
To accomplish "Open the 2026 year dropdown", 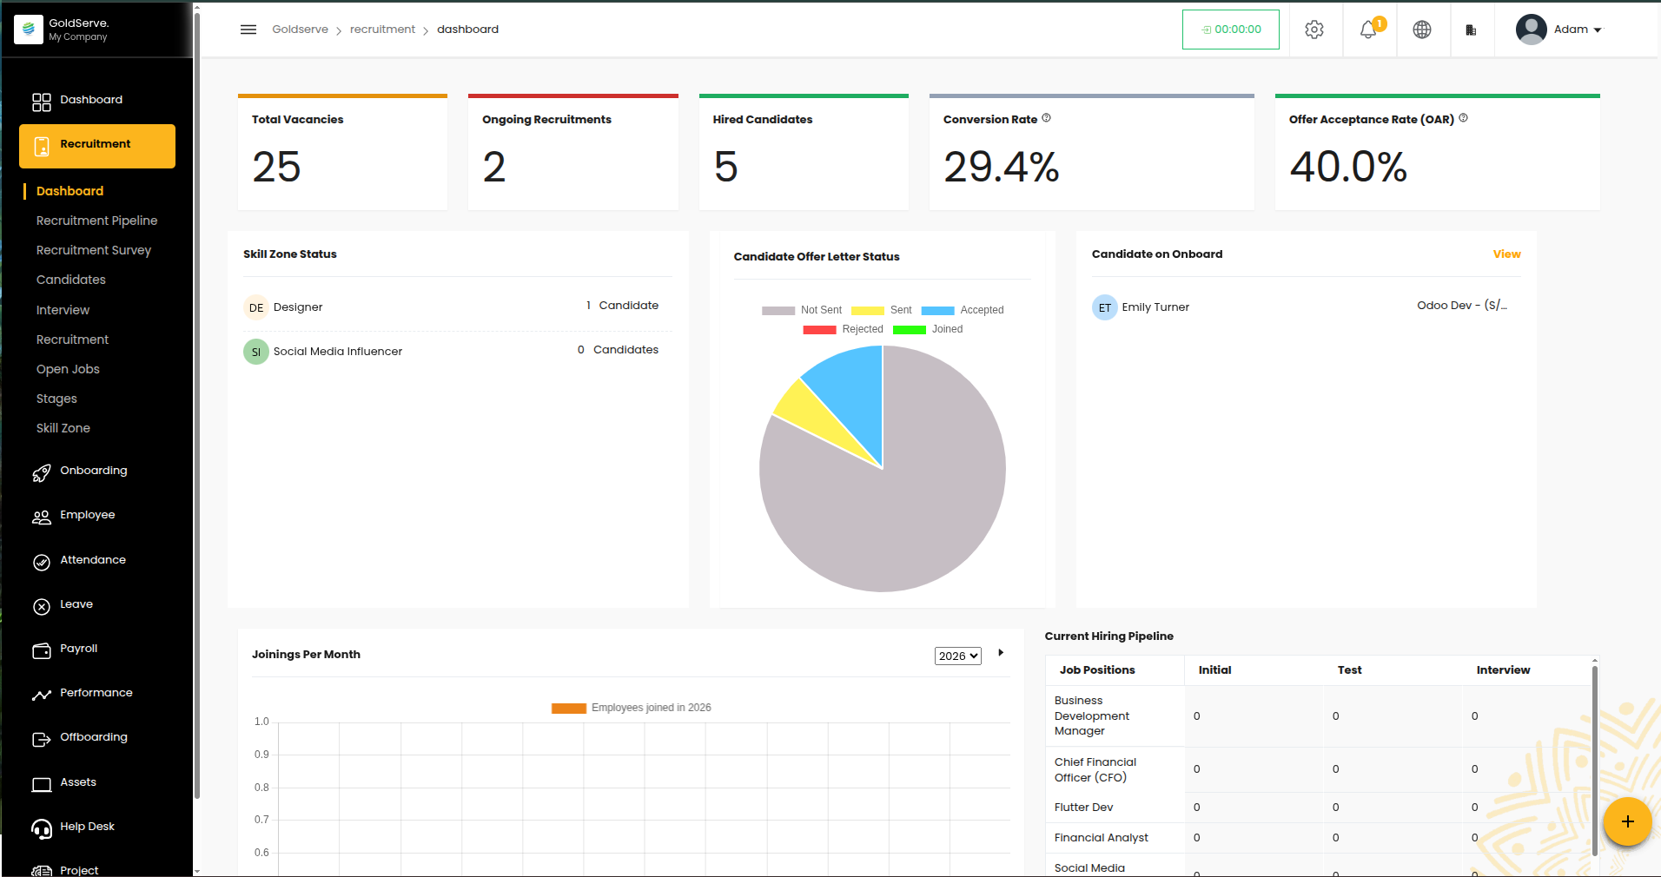I will tap(958, 656).
